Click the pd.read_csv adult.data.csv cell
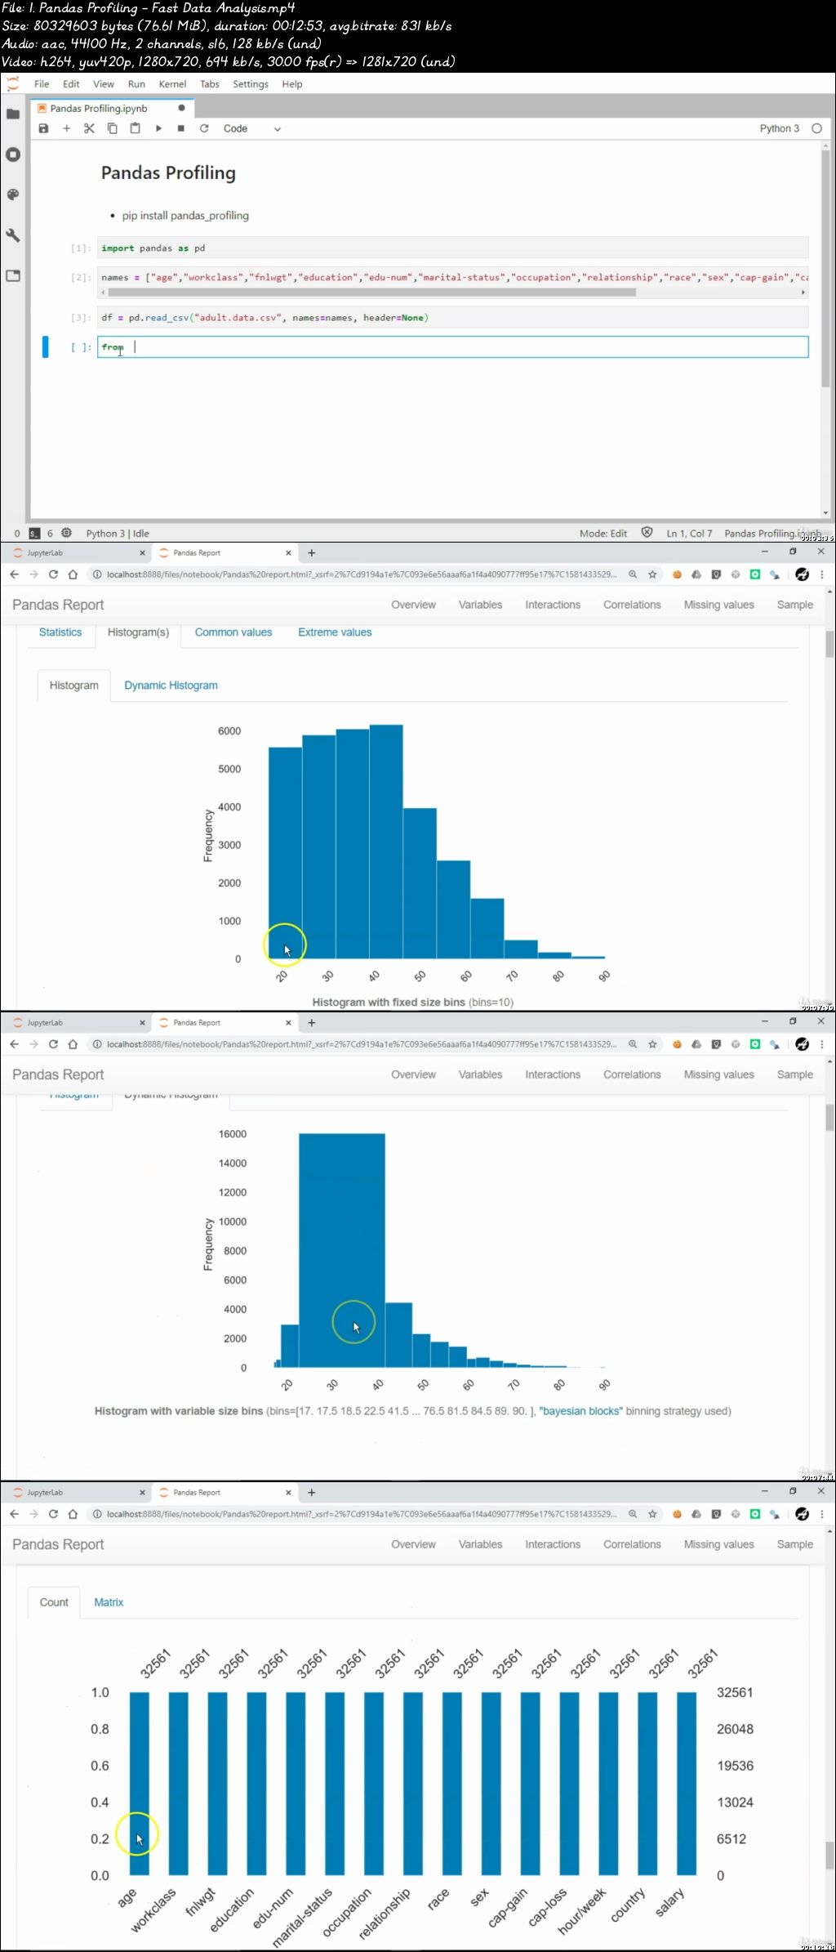The image size is (836, 1952). coord(453,318)
